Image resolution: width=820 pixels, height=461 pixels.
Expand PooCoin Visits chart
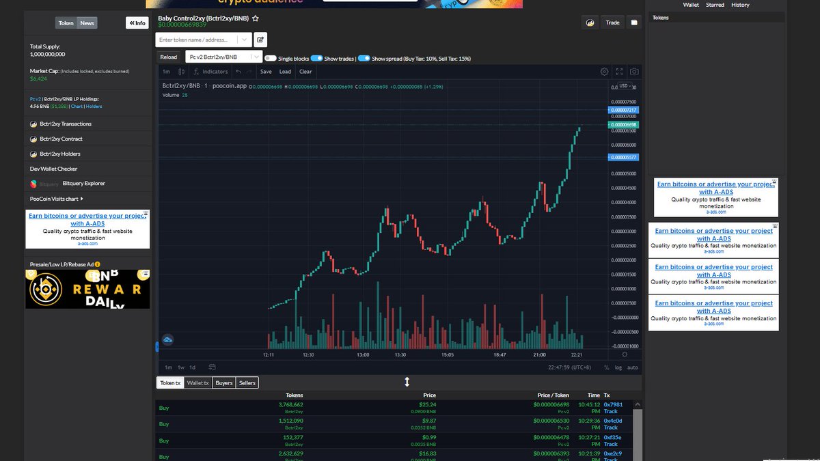[x=57, y=199]
